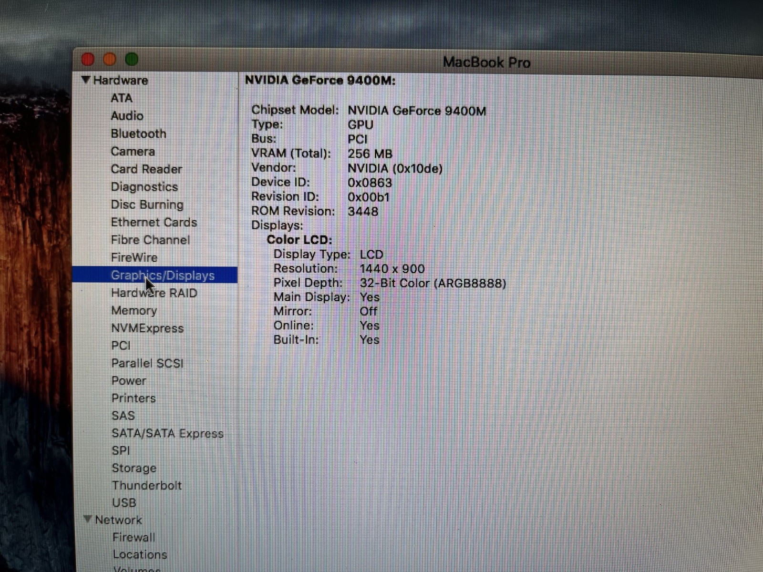The height and width of the screenshot is (572, 763).
Task: Click the VRAM value 256 MB
Action: pos(370,153)
